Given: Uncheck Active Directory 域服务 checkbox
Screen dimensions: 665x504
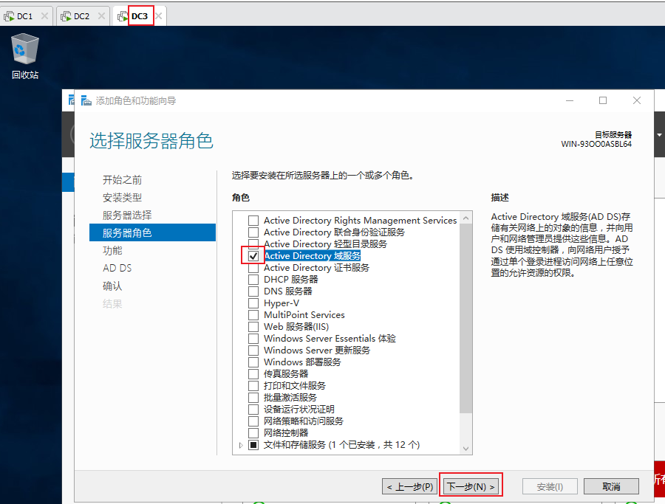Looking at the screenshot, I should [x=253, y=256].
